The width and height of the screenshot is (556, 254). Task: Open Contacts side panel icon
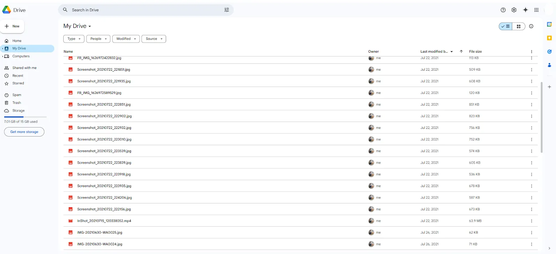pyautogui.click(x=549, y=65)
